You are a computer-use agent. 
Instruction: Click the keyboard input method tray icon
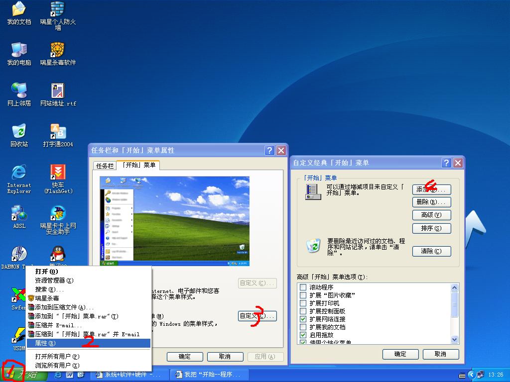pyautogui.click(x=462, y=375)
